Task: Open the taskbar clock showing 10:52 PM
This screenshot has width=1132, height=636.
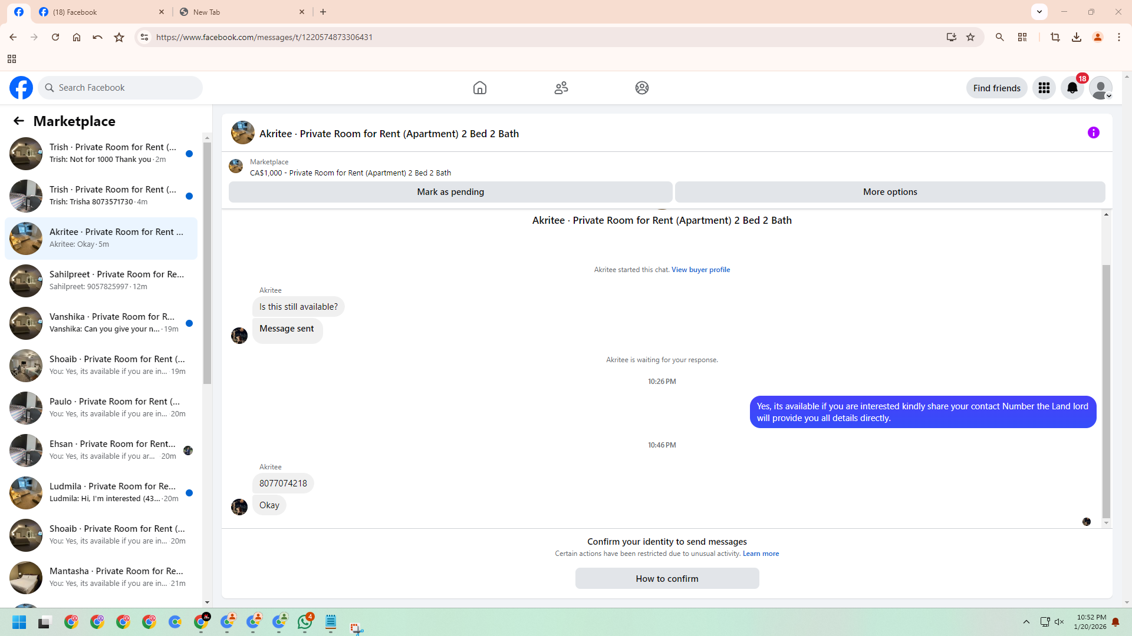Action: (x=1090, y=622)
